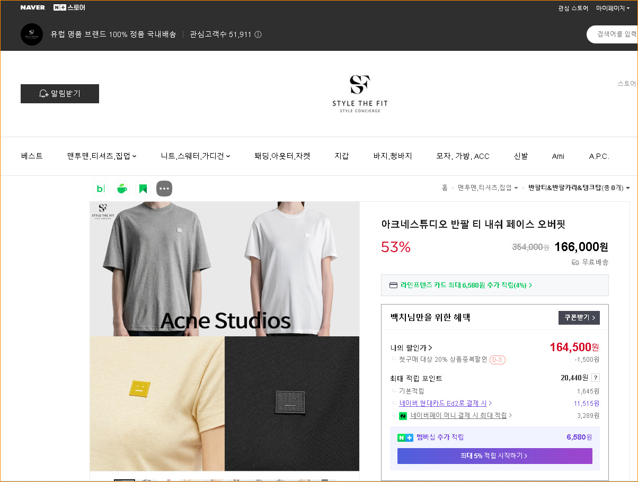Image resolution: width=638 pixels, height=482 pixels.
Task: Select the first product thumbnail below the image
Action: [x=123, y=479]
